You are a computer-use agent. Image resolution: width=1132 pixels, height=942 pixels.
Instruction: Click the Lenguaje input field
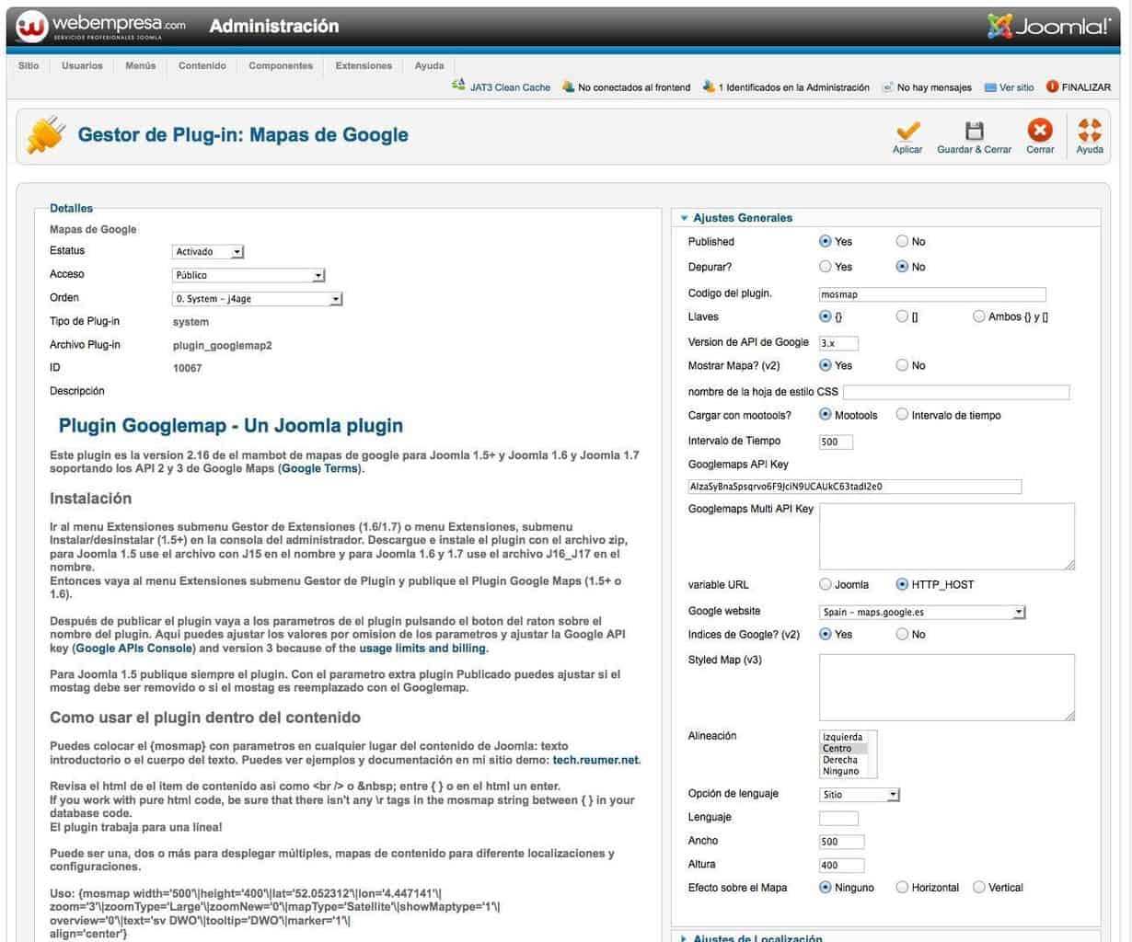click(x=838, y=818)
